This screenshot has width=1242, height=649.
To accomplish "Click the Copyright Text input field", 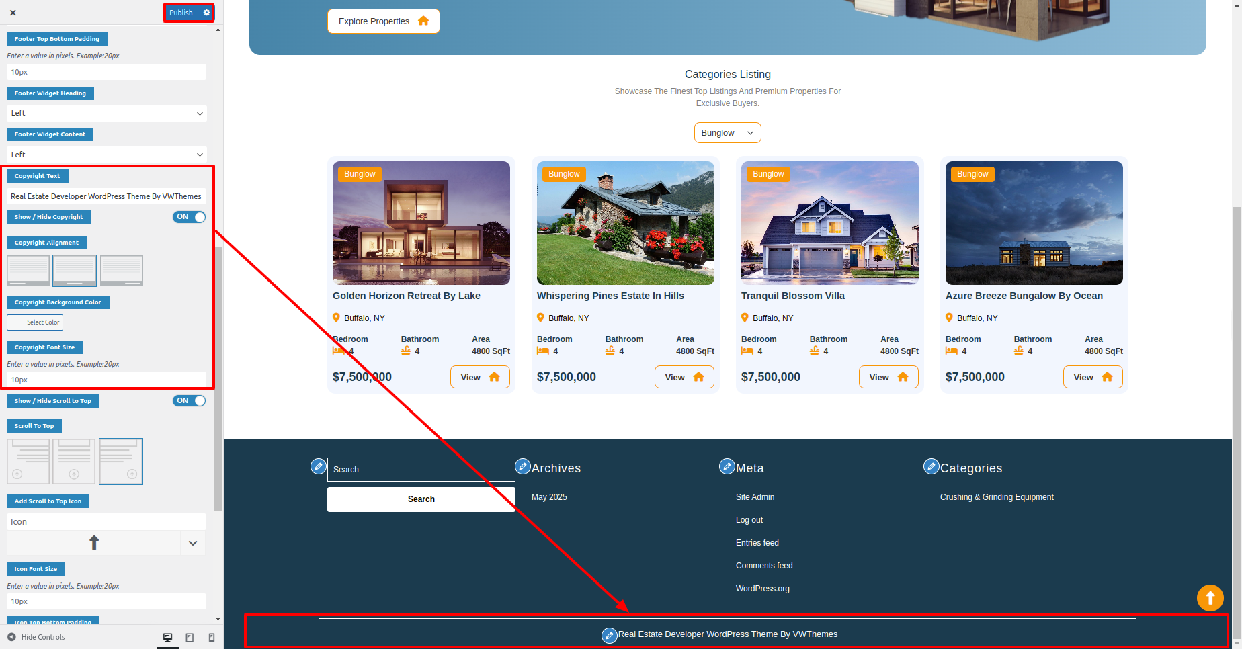I will coord(107,196).
